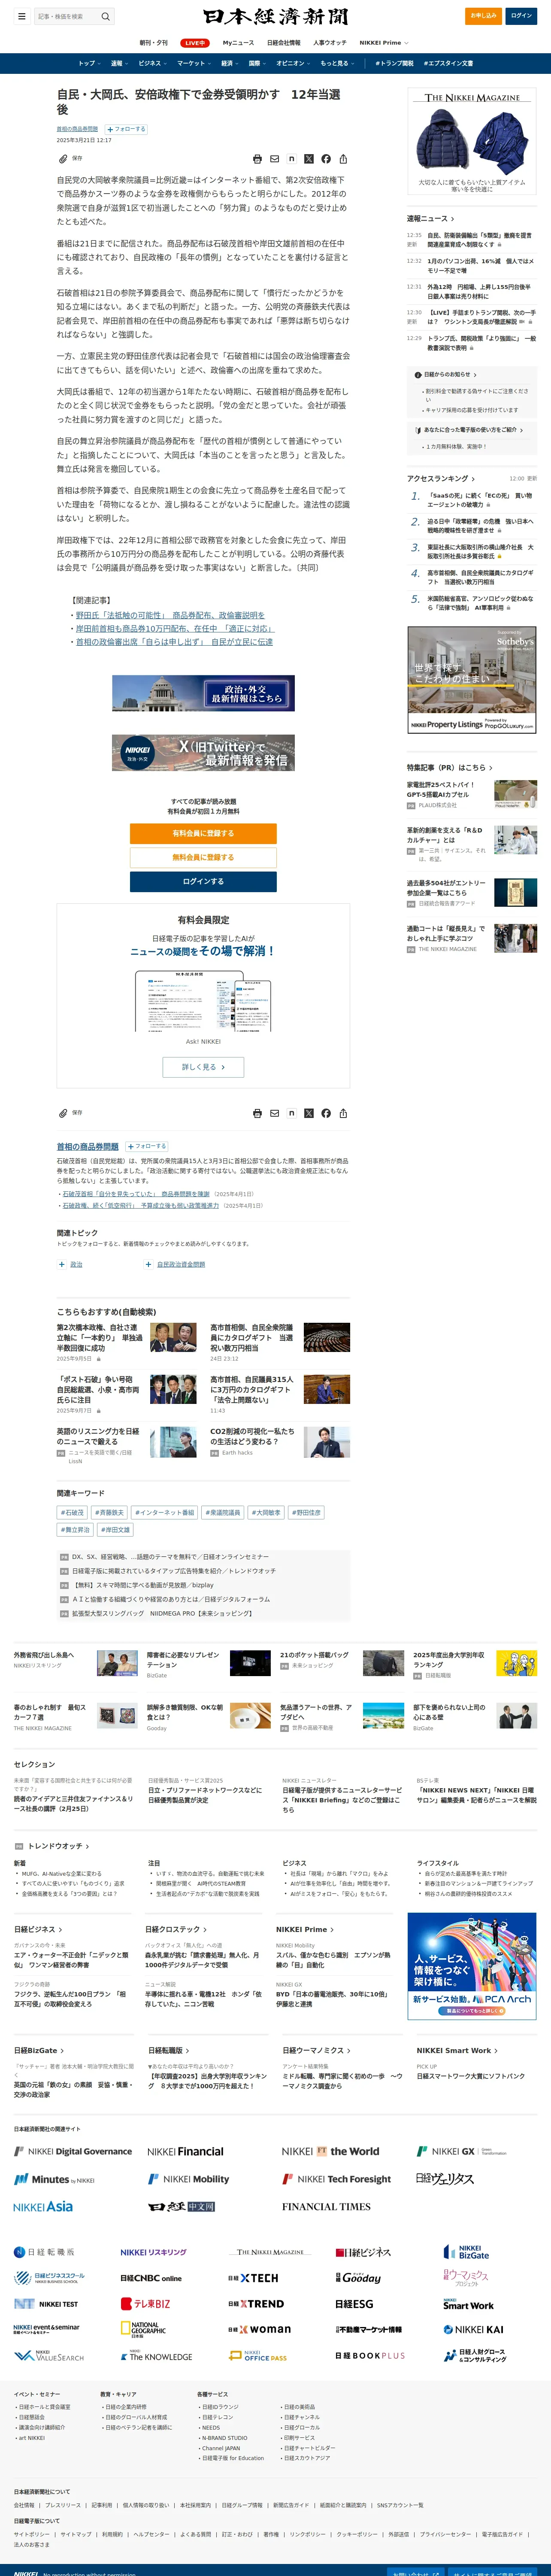Click the テレ東BIZ logo

point(145,2304)
